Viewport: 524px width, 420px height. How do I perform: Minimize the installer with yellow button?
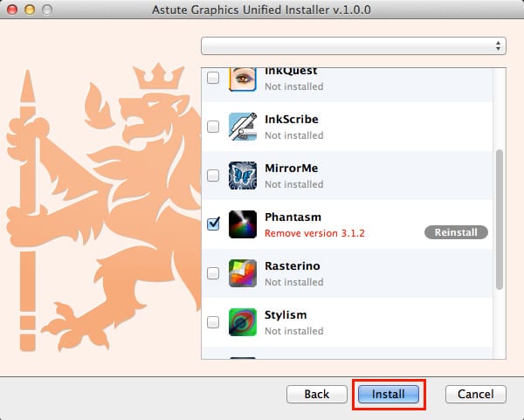pyautogui.click(x=30, y=10)
